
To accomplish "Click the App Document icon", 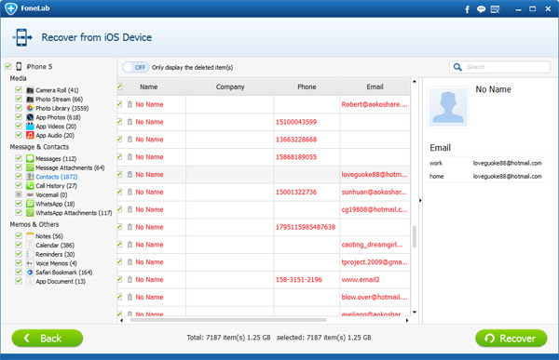I will (30, 281).
